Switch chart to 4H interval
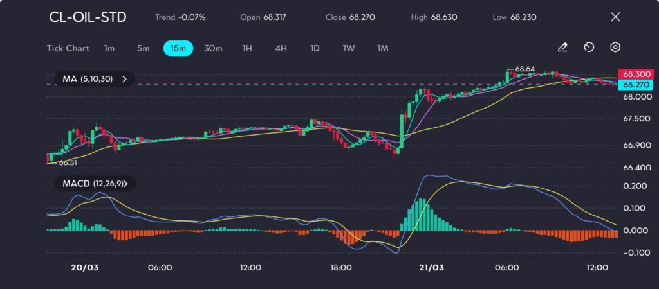The width and height of the screenshot is (659, 289). point(281,48)
